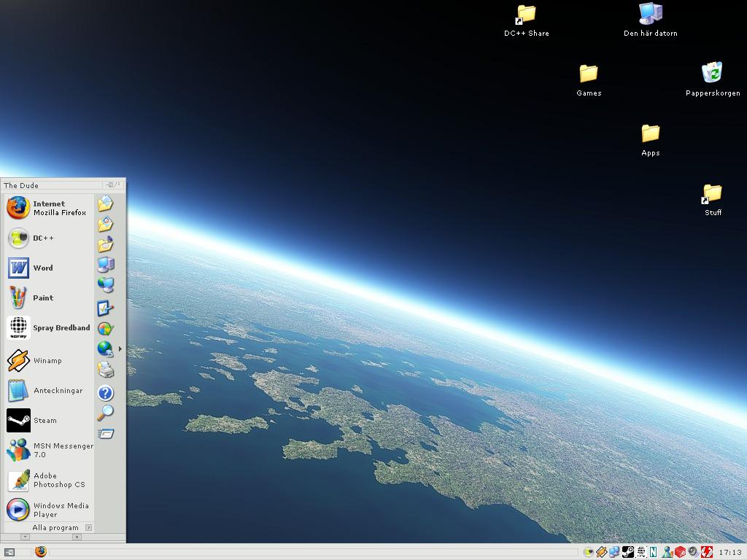The width and height of the screenshot is (747, 560).
Task: Start Winamp from the program list
Action: coord(47,361)
